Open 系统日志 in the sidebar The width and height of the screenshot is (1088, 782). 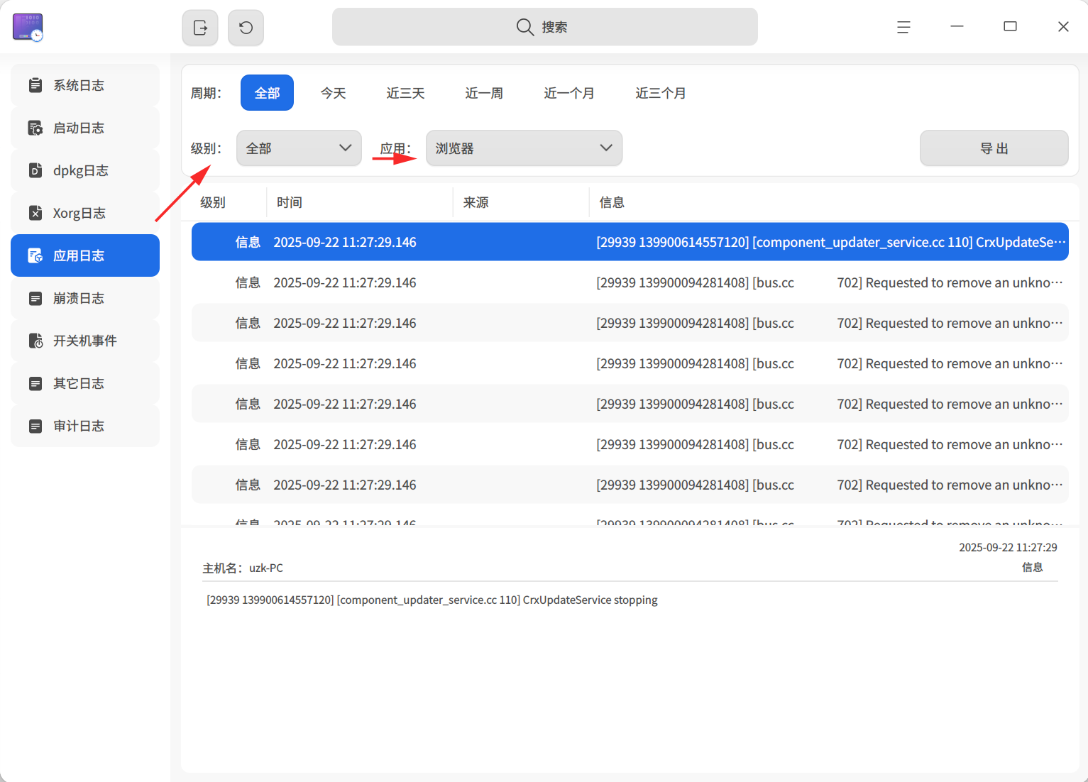pyautogui.click(x=85, y=85)
